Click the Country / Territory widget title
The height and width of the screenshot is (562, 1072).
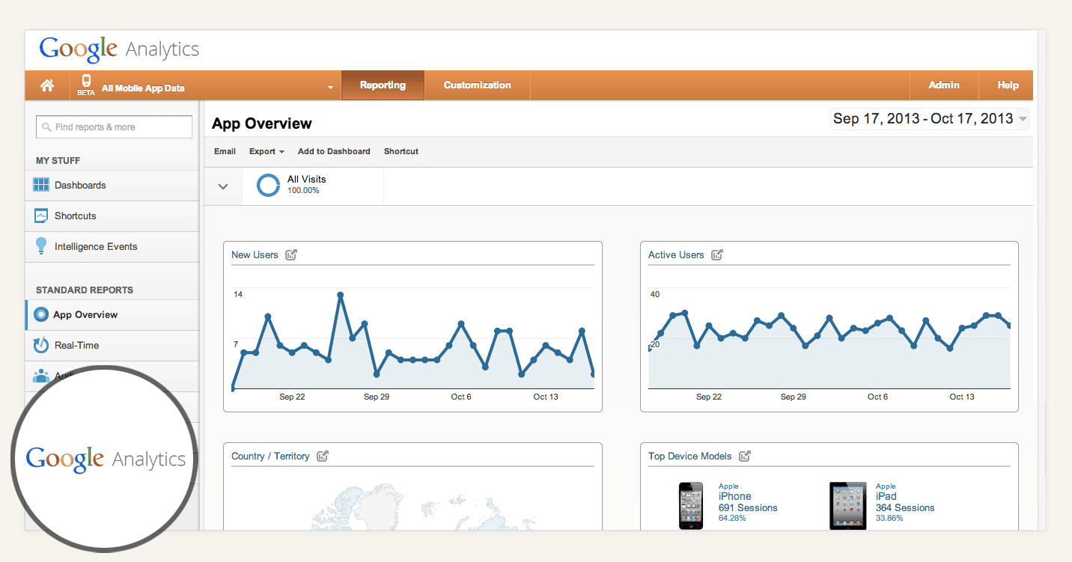tap(270, 456)
